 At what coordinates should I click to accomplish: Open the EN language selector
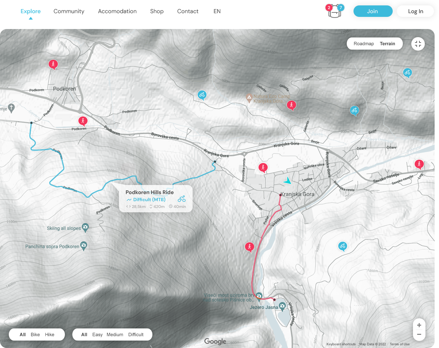[217, 11]
